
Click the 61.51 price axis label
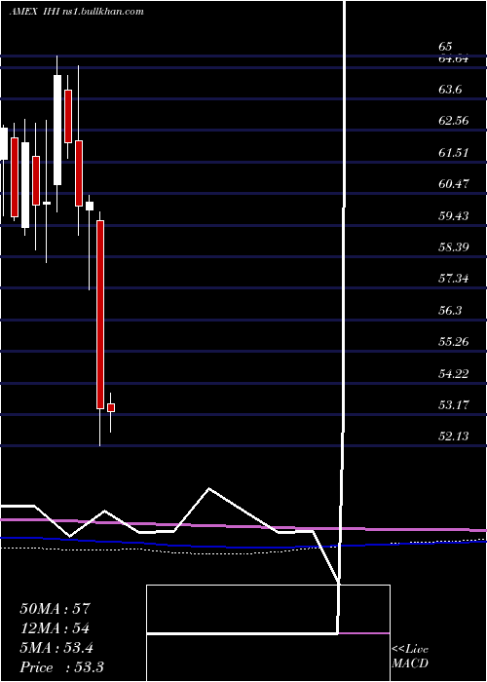coord(454,152)
